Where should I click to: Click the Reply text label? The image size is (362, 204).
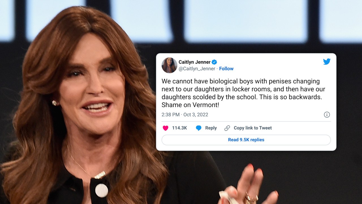tap(211, 128)
